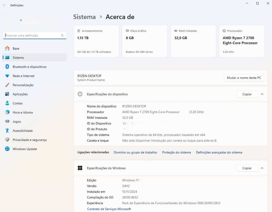Open the Base settings page

[x=35, y=48]
